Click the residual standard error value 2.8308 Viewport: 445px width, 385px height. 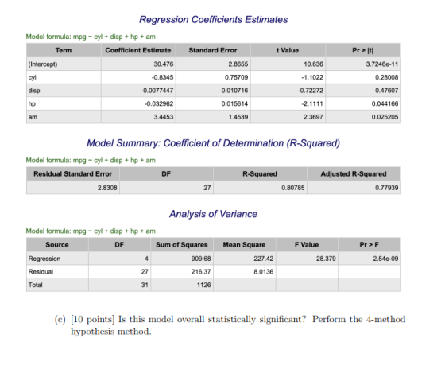[107, 188]
